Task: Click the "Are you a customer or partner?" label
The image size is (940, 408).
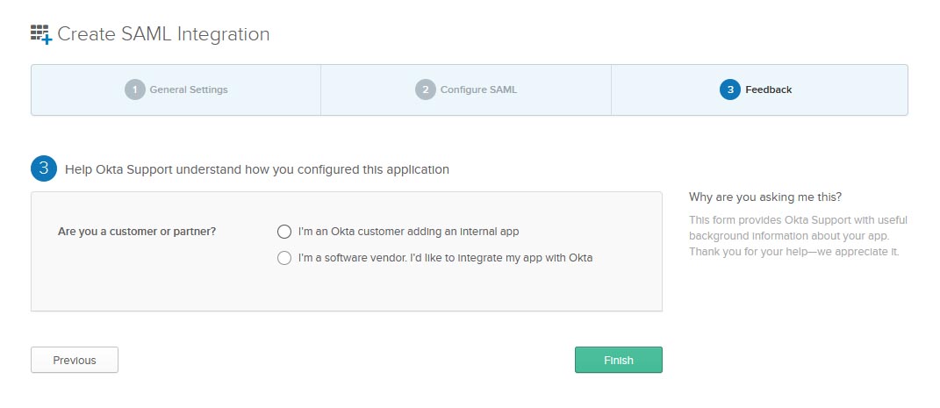Action: coord(137,232)
